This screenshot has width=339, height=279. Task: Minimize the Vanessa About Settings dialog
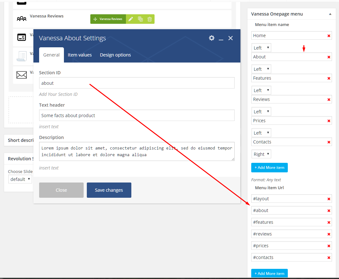coord(221,38)
